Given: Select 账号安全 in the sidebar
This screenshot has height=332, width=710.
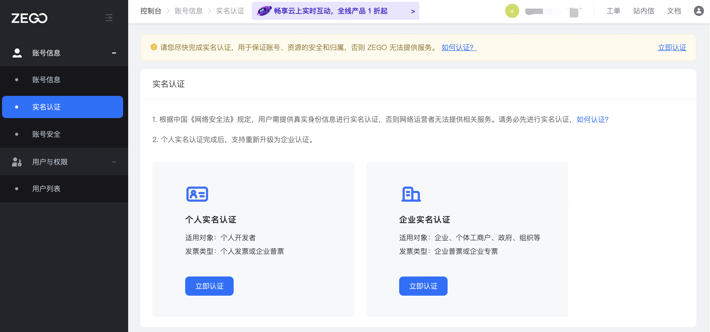Looking at the screenshot, I should click(x=46, y=134).
